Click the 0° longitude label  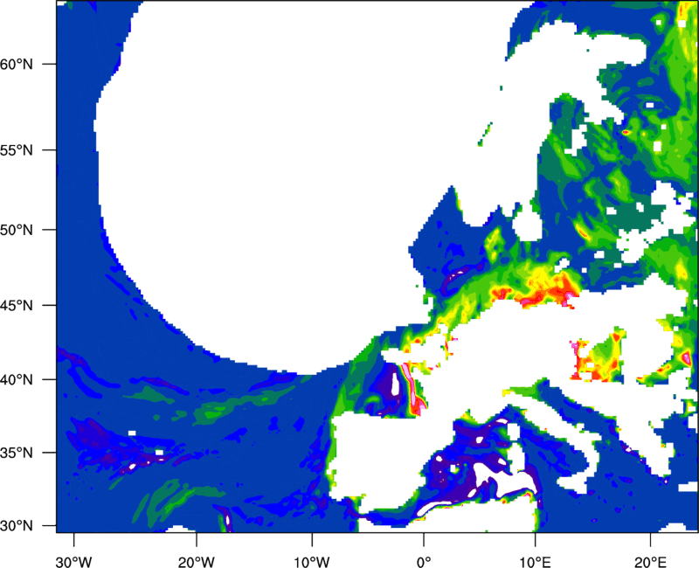424,562
